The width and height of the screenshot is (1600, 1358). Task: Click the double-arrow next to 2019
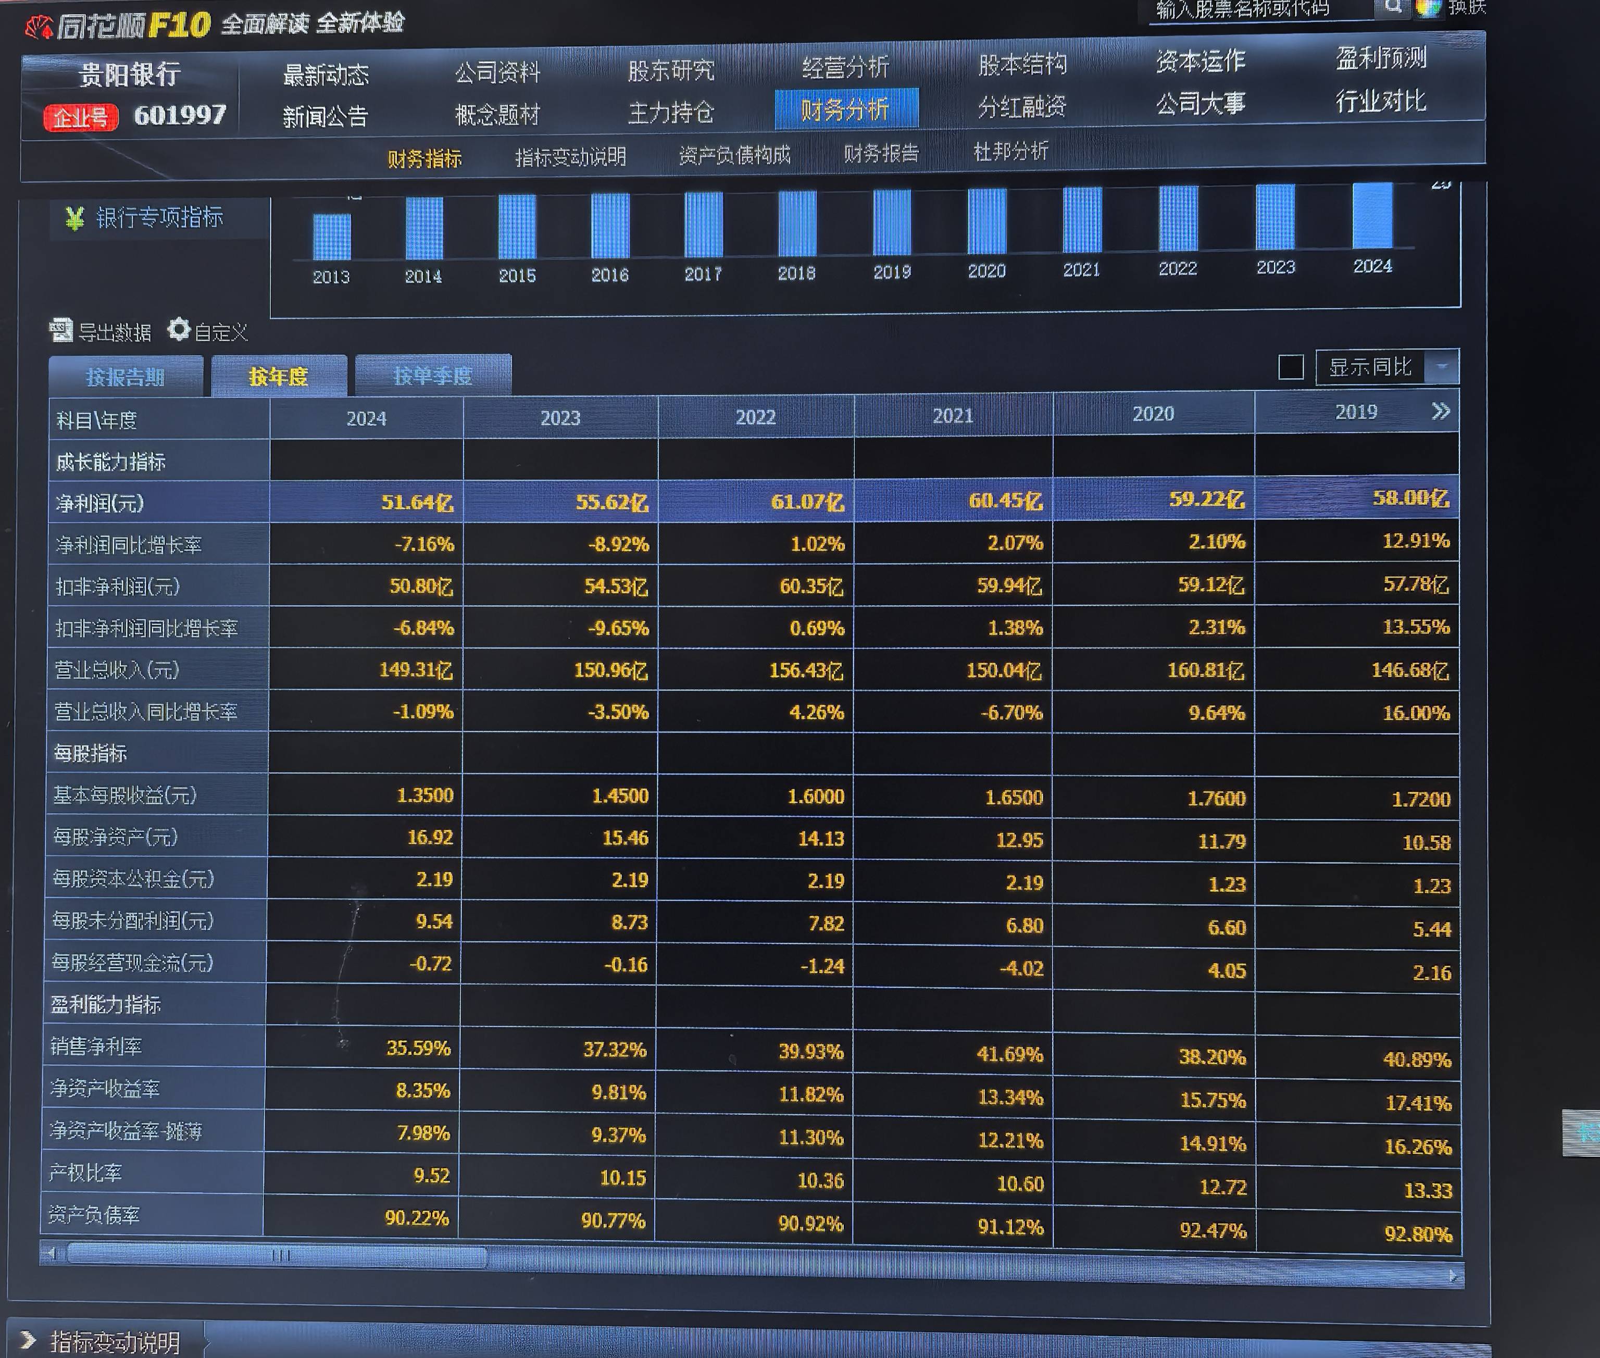1441,411
